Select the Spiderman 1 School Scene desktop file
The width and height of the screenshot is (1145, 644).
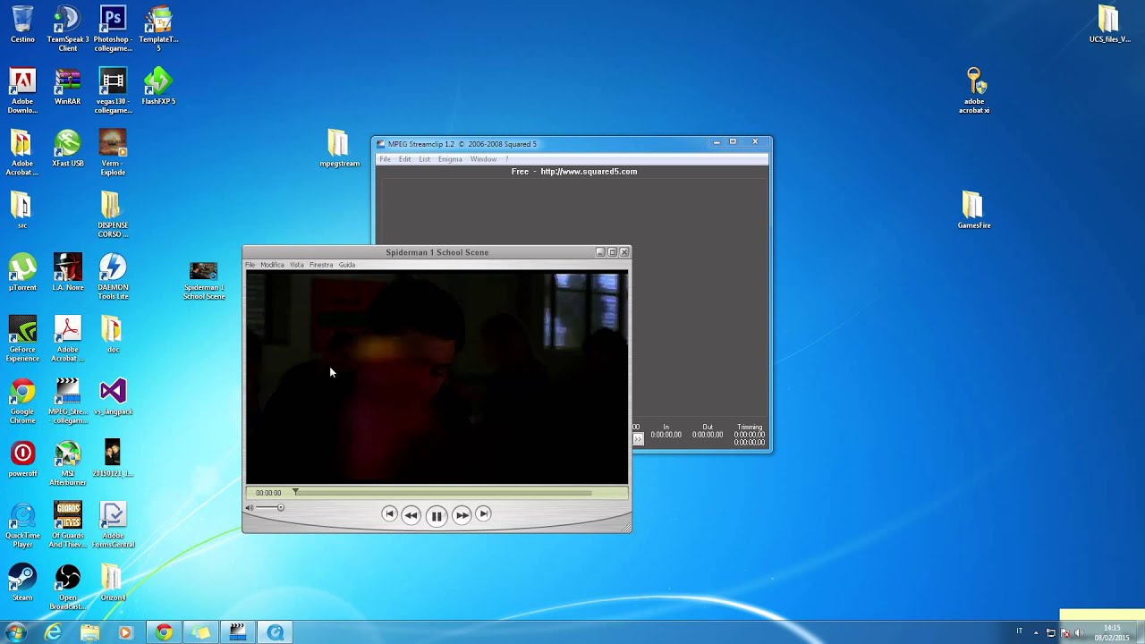(204, 281)
